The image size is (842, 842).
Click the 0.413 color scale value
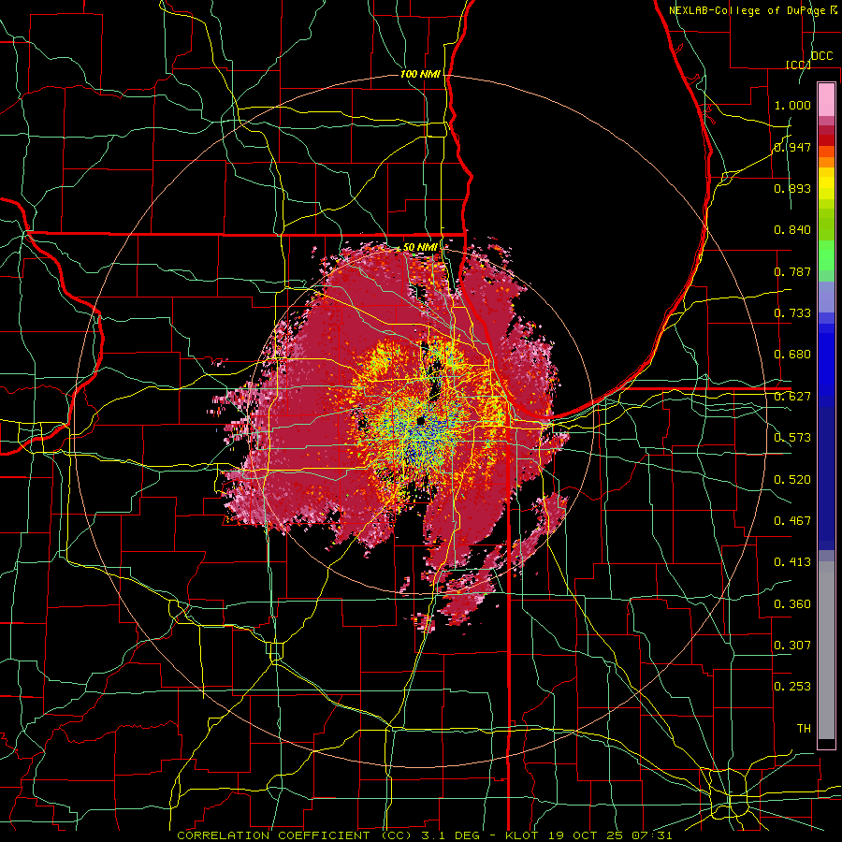[x=792, y=562]
